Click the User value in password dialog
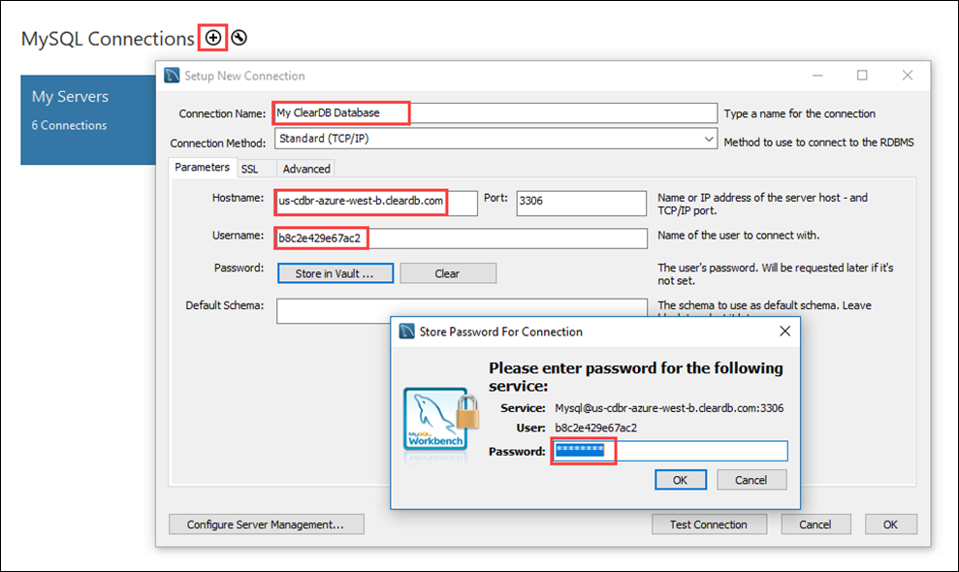Viewport: 959px width, 572px height. [x=595, y=428]
